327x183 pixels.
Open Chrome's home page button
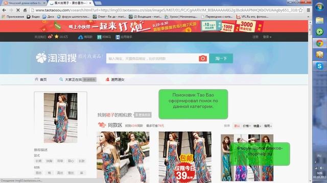[25, 10]
